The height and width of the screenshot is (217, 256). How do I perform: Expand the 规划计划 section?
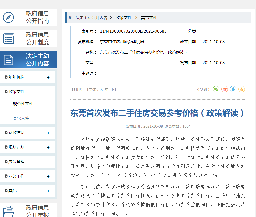click(x=48, y=147)
